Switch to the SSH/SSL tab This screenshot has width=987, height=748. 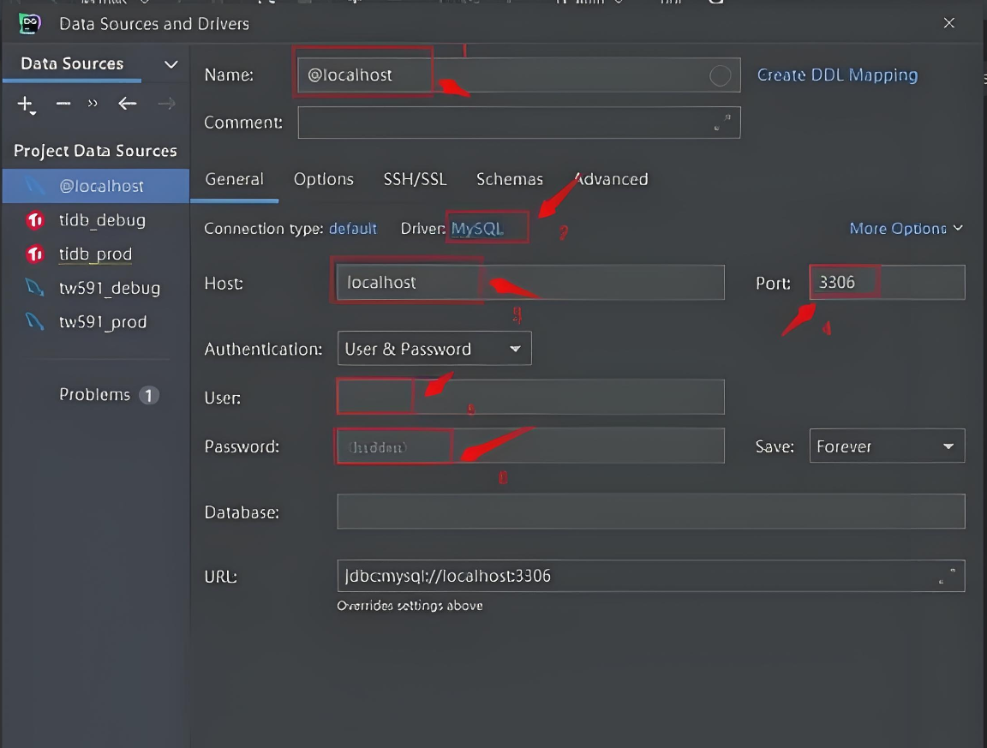(415, 179)
